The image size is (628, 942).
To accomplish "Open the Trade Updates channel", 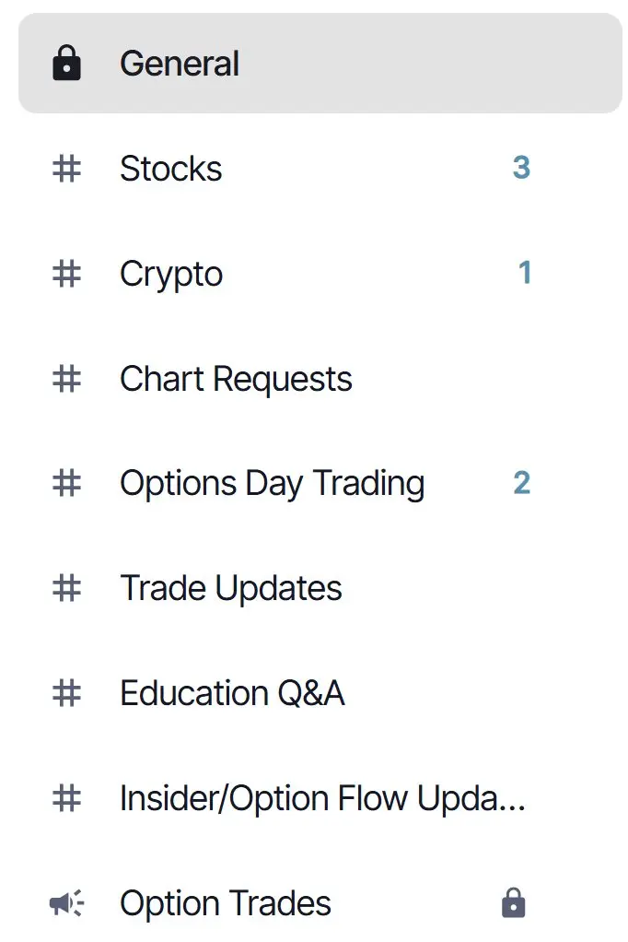I will coord(320,588).
